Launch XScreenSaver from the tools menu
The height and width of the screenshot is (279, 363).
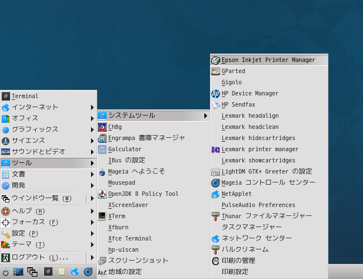(154, 205)
